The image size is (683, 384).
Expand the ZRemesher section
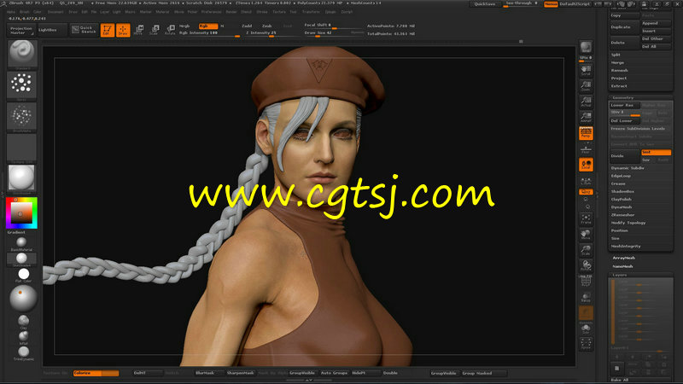coord(623,215)
